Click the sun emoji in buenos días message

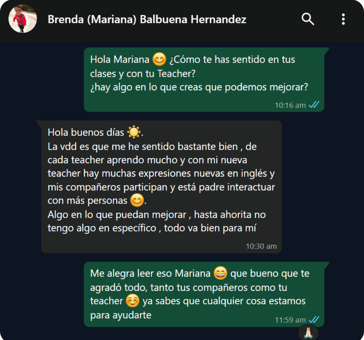pyautogui.click(x=133, y=132)
